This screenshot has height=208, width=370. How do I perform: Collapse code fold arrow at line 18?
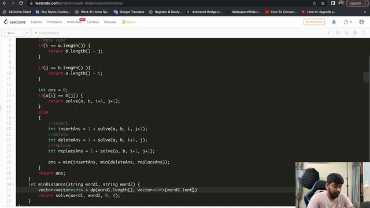coord(13,118)
